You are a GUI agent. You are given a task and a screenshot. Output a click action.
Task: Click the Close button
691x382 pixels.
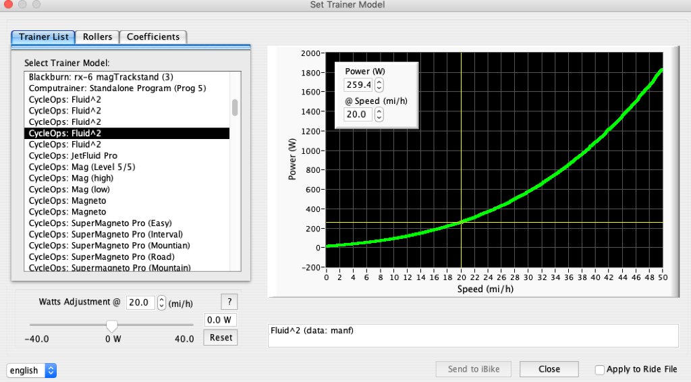(549, 369)
